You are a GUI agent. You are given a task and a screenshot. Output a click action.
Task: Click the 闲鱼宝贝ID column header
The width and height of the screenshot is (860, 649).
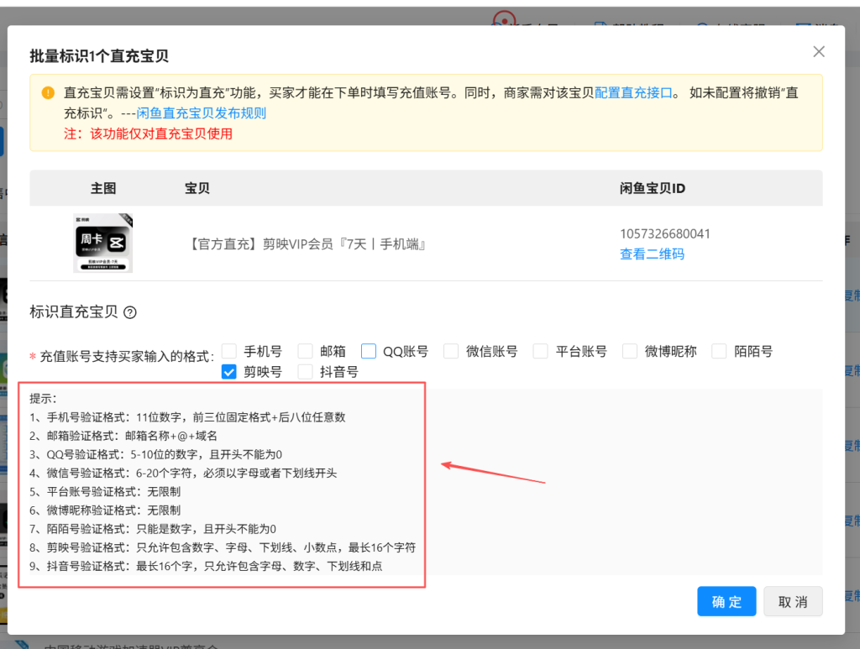[x=653, y=189]
